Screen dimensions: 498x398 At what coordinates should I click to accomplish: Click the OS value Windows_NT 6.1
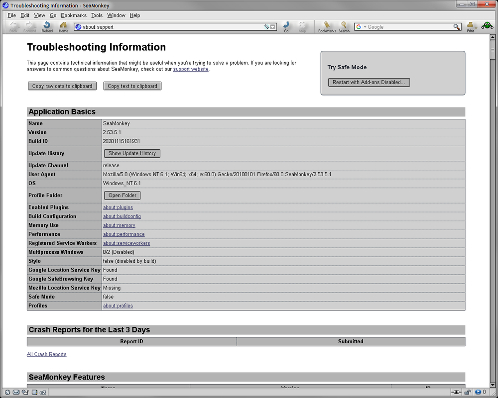(122, 183)
